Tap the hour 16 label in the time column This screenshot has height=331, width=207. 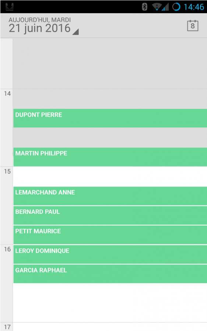[x=7, y=249]
